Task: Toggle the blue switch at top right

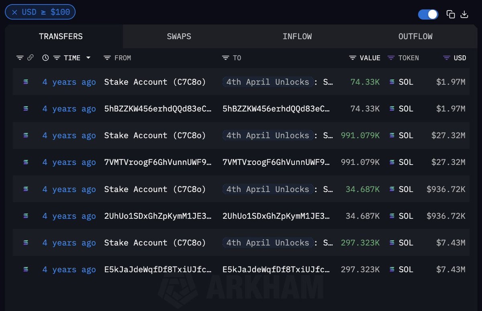Action: [428, 14]
